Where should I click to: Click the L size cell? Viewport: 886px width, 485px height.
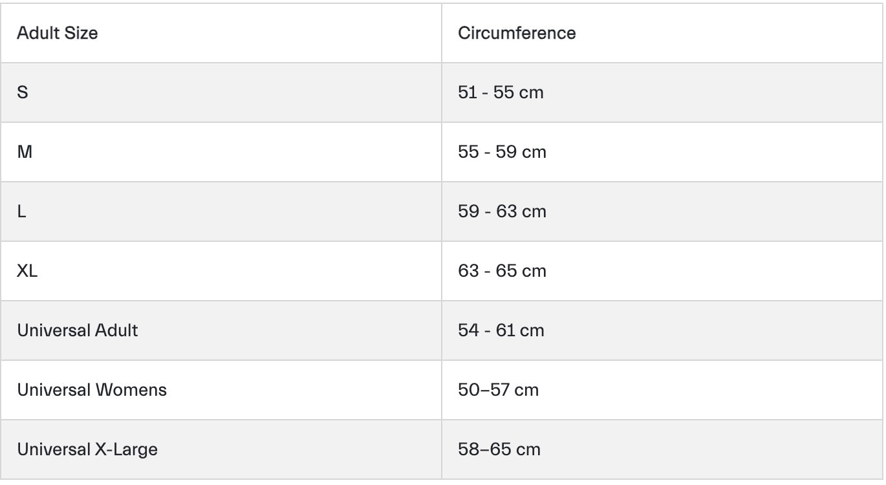[x=22, y=211]
